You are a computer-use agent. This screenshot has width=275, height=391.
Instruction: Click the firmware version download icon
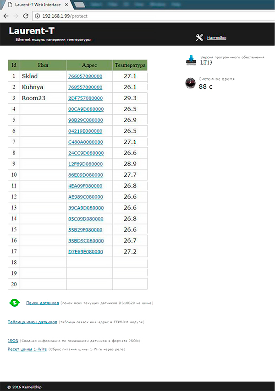(190, 60)
